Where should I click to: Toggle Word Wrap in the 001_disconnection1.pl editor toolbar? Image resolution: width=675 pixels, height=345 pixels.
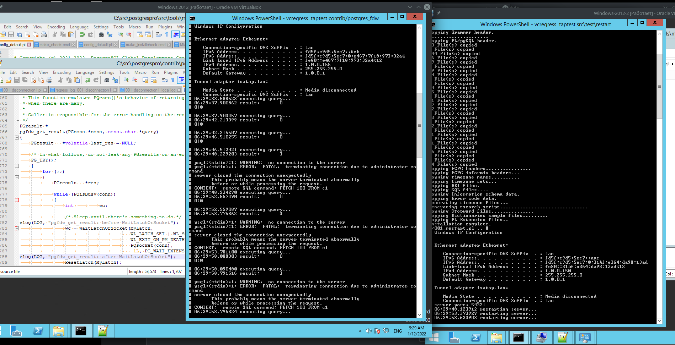click(x=164, y=80)
